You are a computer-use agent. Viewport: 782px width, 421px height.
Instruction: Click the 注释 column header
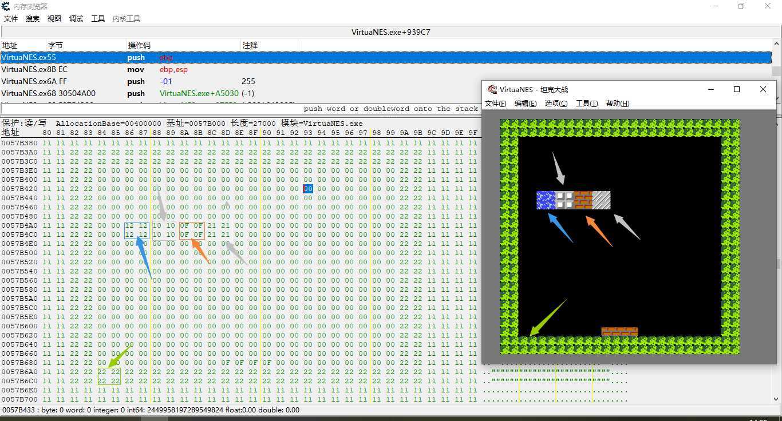point(269,45)
